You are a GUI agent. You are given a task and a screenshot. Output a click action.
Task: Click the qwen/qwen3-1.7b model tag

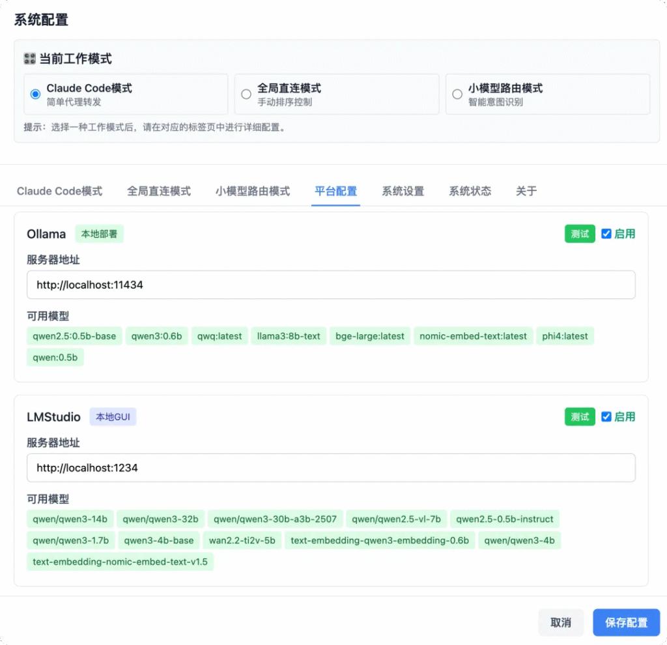coord(70,540)
